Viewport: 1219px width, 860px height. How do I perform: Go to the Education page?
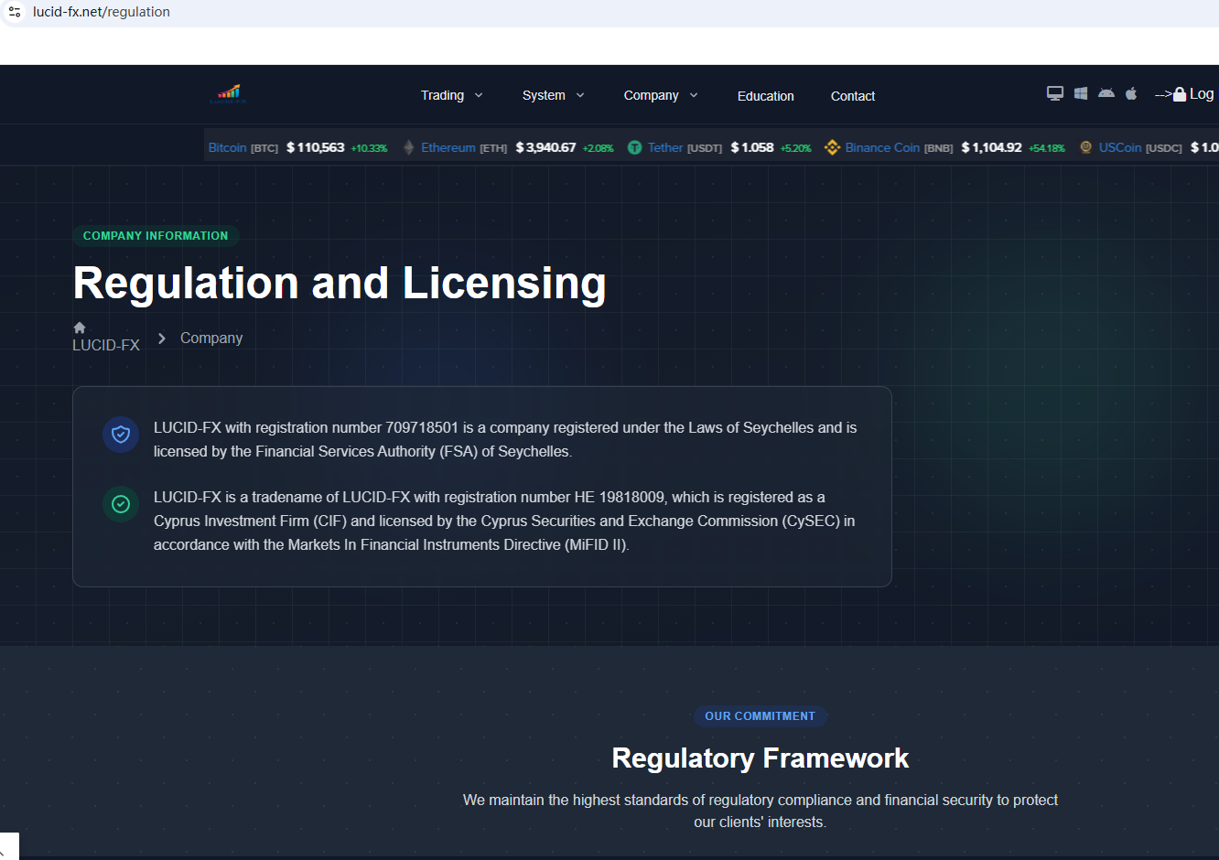click(765, 96)
